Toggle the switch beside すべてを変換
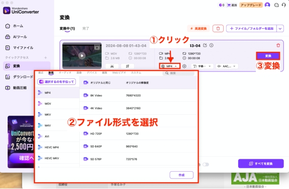The width and height of the screenshot is (289, 189). [x=205, y=165]
